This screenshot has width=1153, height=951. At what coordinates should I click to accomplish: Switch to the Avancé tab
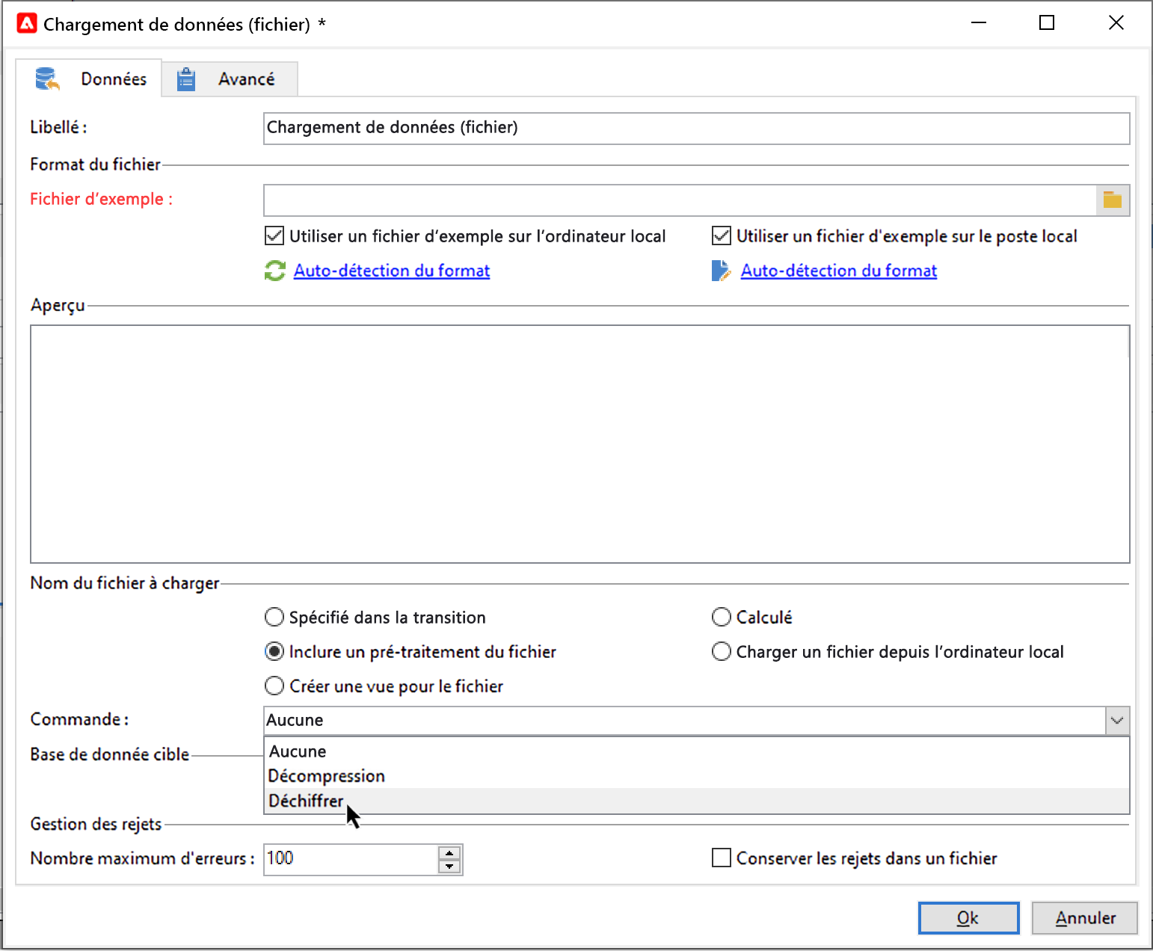(x=230, y=79)
